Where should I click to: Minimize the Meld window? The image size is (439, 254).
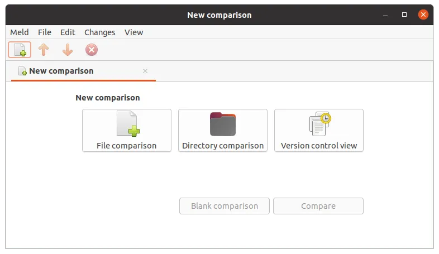[385, 15]
